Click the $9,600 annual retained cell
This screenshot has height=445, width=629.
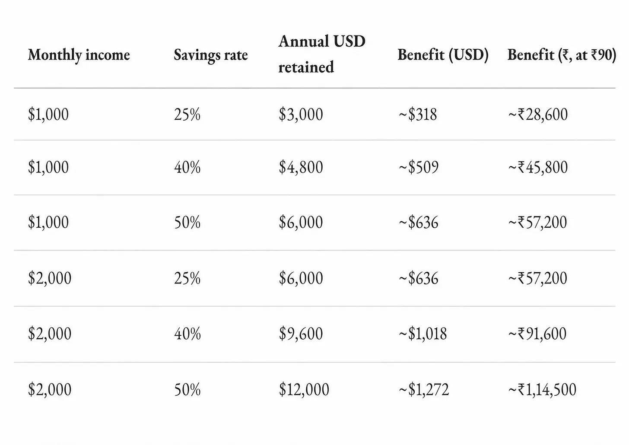pos(301,334)
